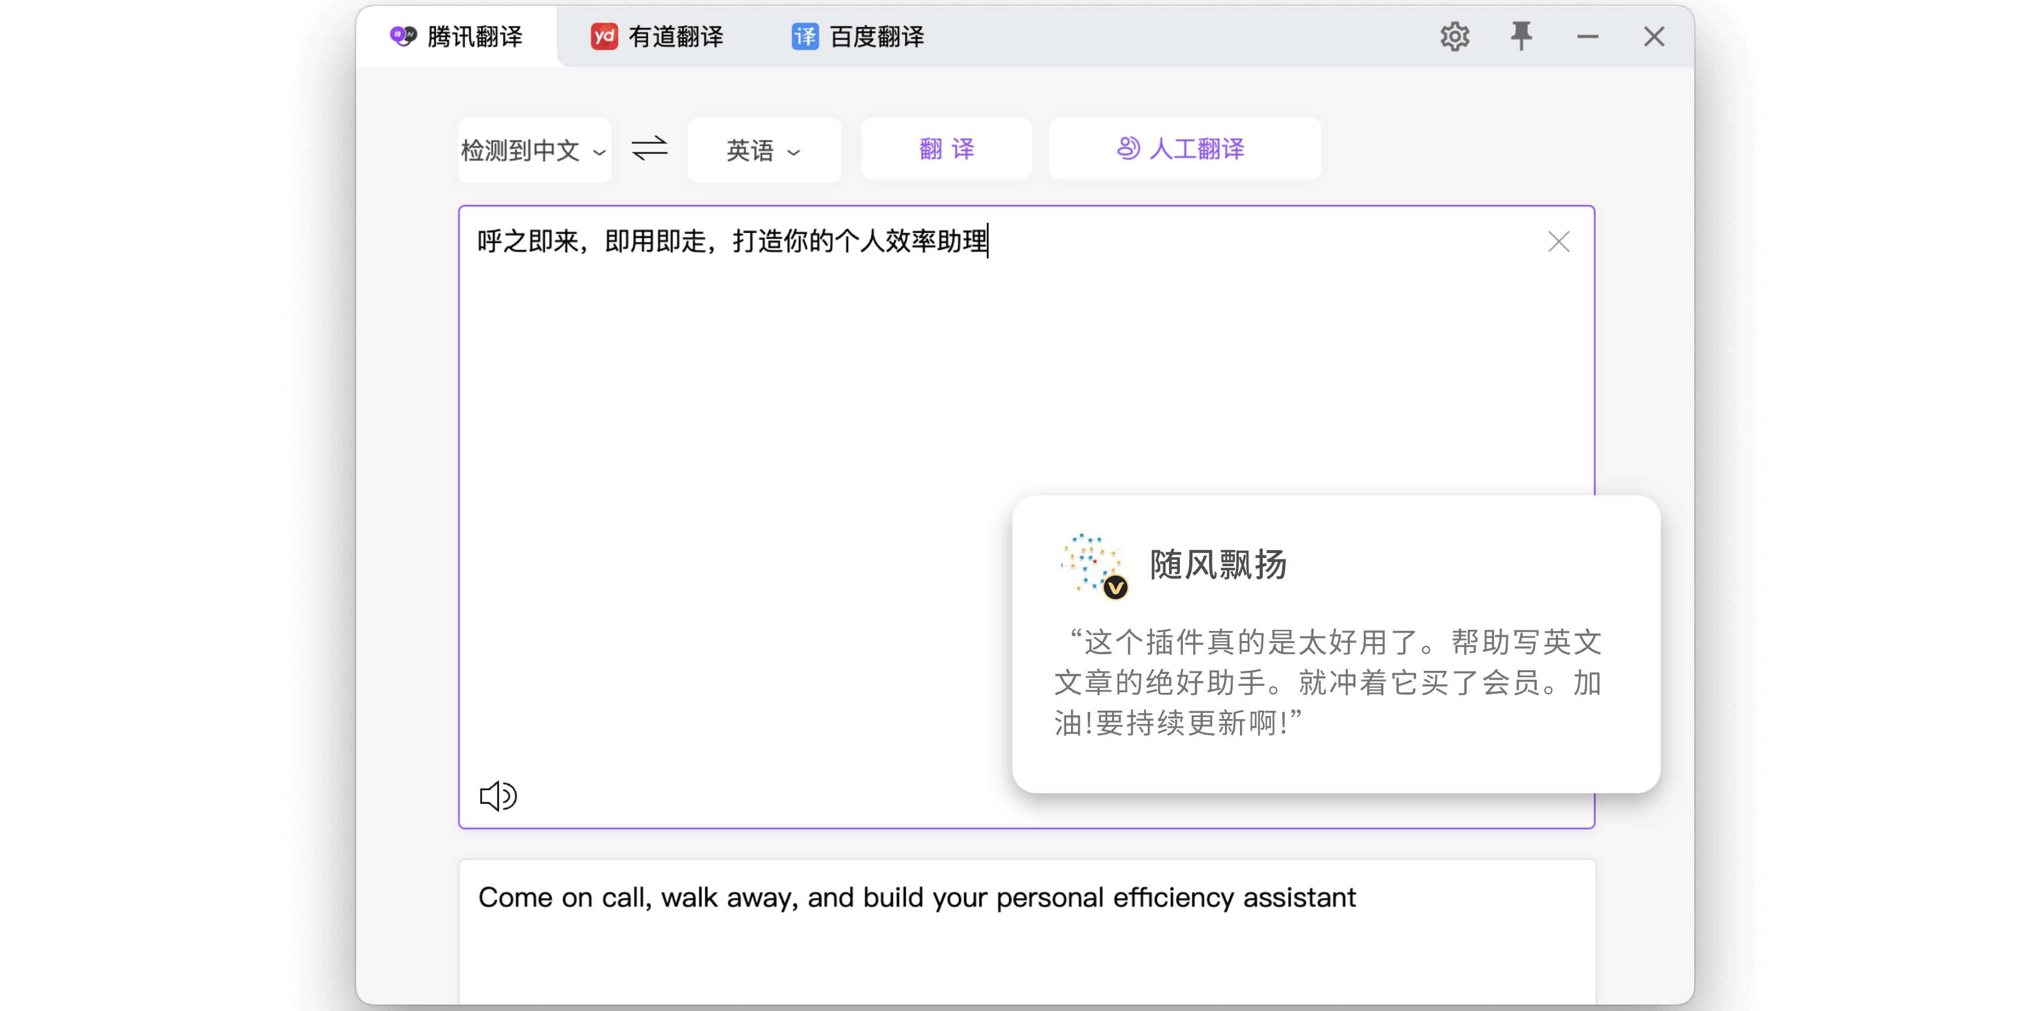
Task: Click the 随风飘扬 user avatar
Action: [x=1092, y=564]
